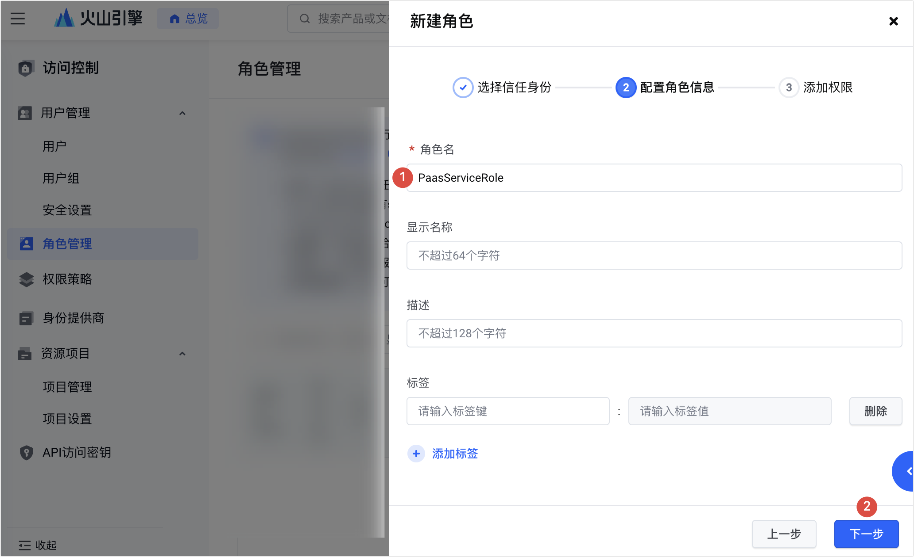This screenshot has width=914, height=557.
Task: Close the 新建角色 panel
Action: [x=893, y=21]
